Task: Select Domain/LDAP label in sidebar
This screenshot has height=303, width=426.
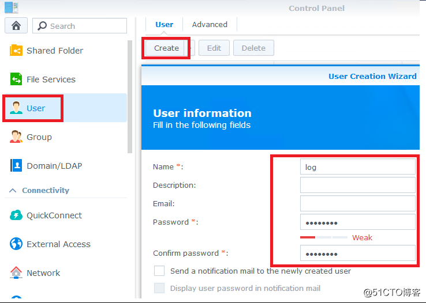Action: (x=54, y=166)
